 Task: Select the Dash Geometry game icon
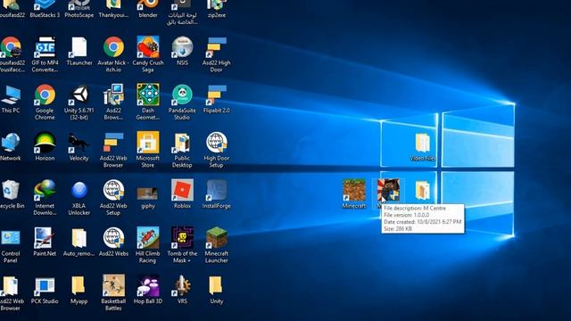click(148, 102)
